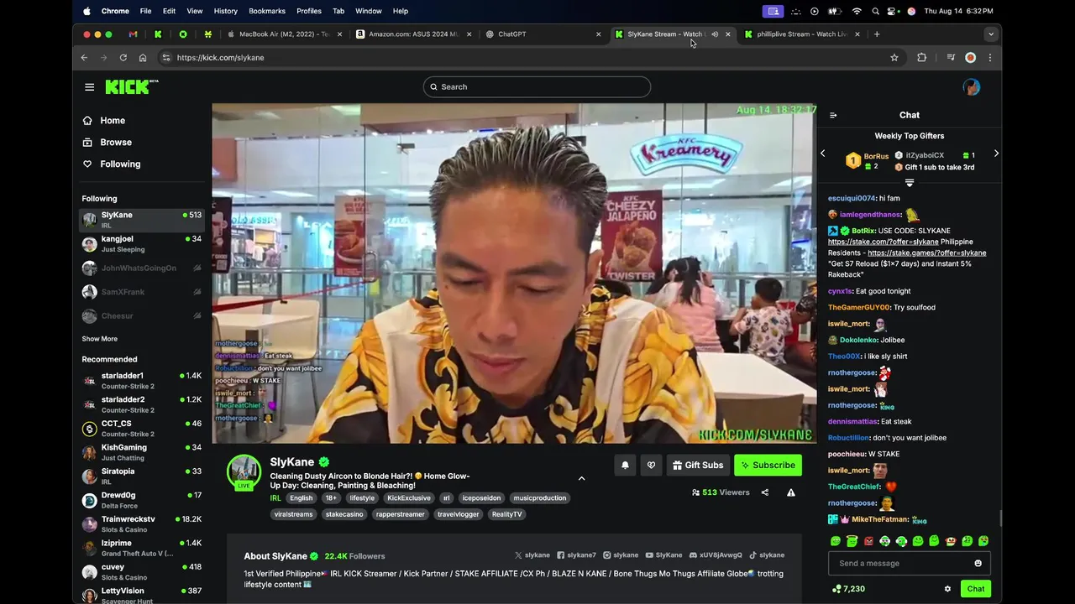Image resolution: width=1075 pixels, height=604 pixels.
Task: Insert the first green smiling emote in row
Action: (836, 541)
